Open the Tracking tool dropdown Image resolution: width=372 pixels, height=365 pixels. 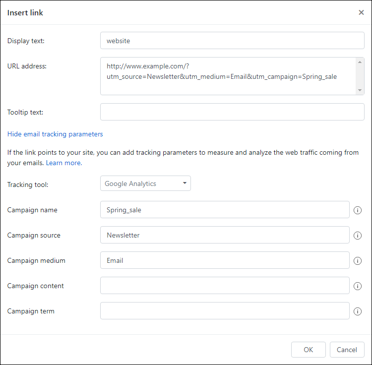[145, 183]
